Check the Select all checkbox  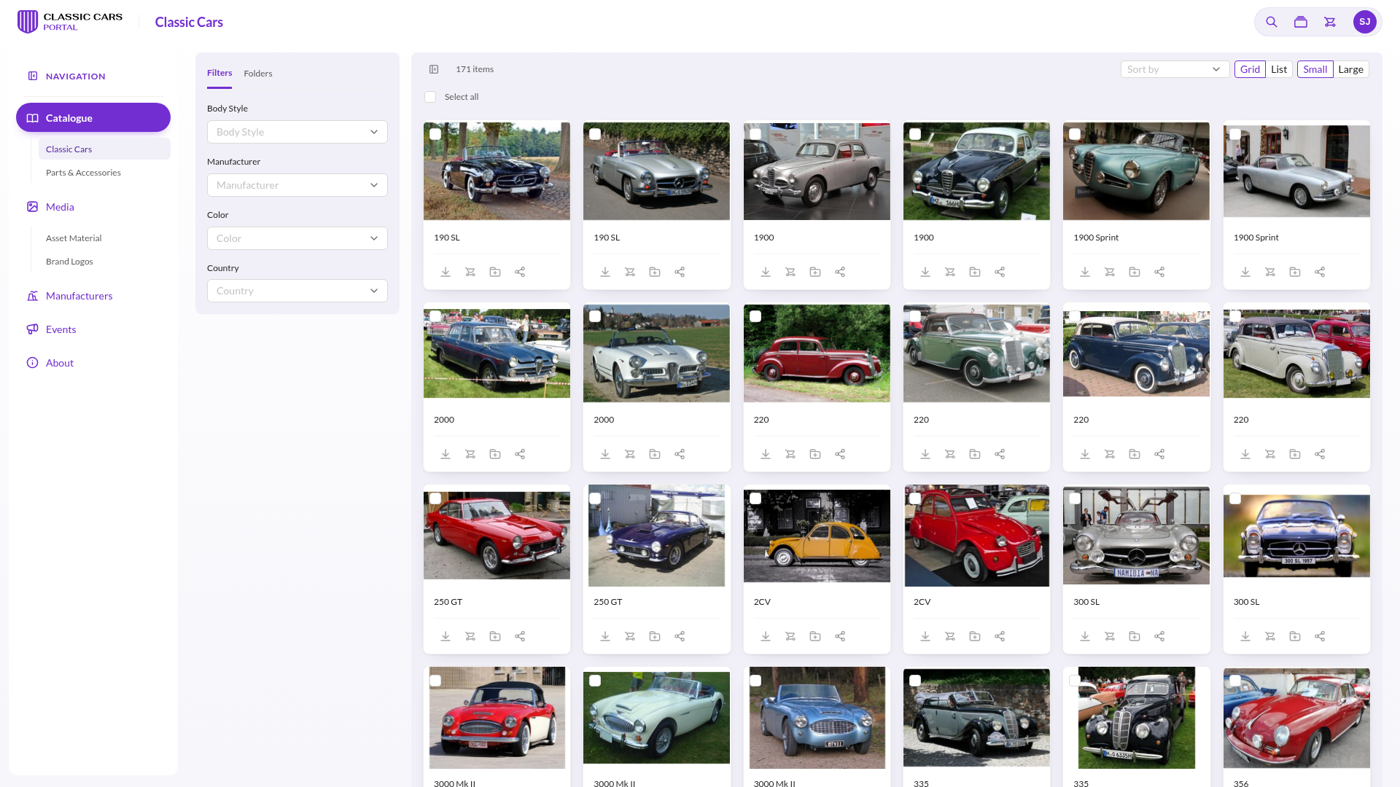(430, 97)
